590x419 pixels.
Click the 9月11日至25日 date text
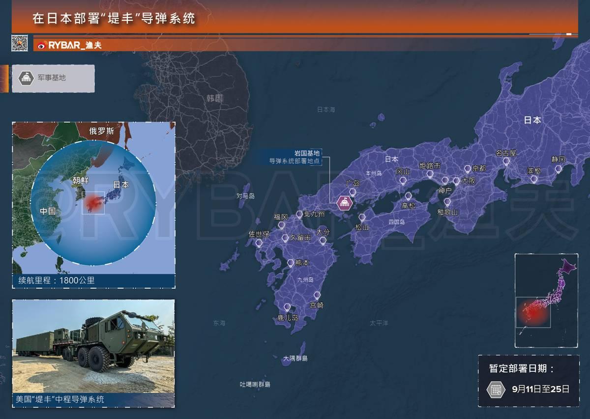click(541, 389)
